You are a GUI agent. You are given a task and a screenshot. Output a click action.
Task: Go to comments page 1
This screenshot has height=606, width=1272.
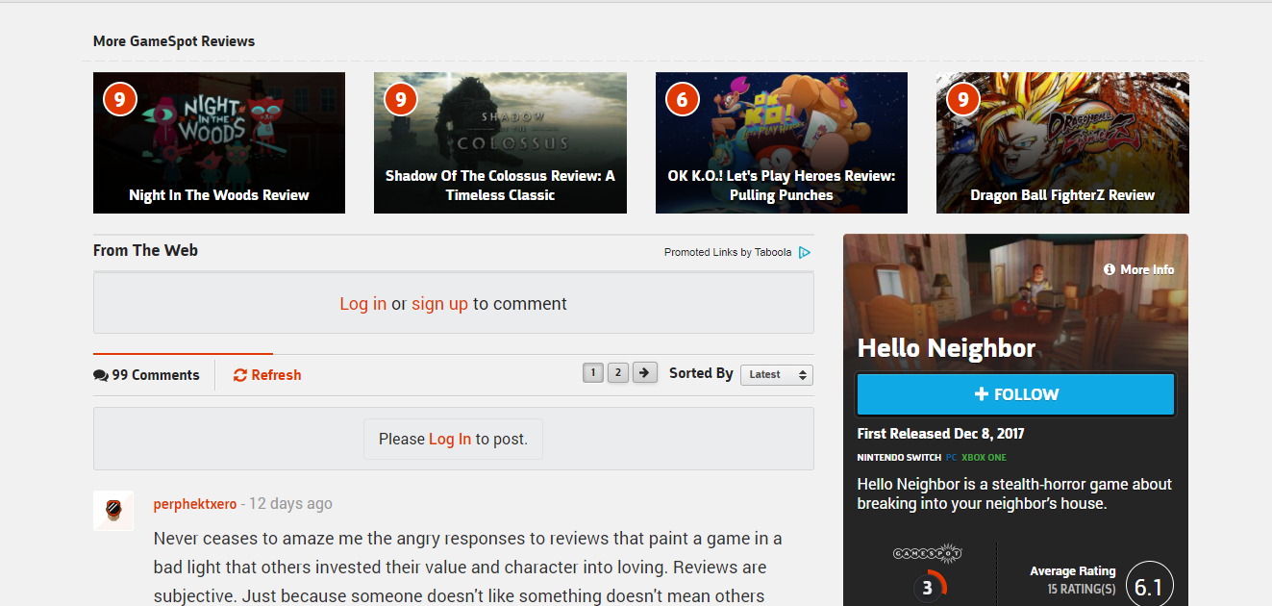click(593, 372)
